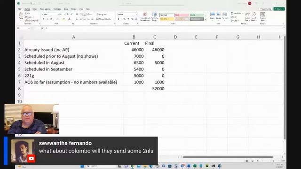Select row 5 header
The width and height of the screenshot is (301, 169).
coord(19,69)
